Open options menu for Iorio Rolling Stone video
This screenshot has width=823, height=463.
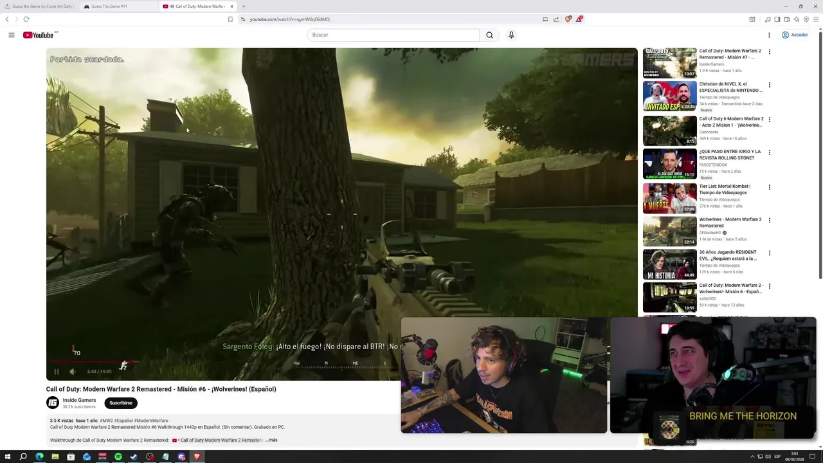(x=769, y=153)
